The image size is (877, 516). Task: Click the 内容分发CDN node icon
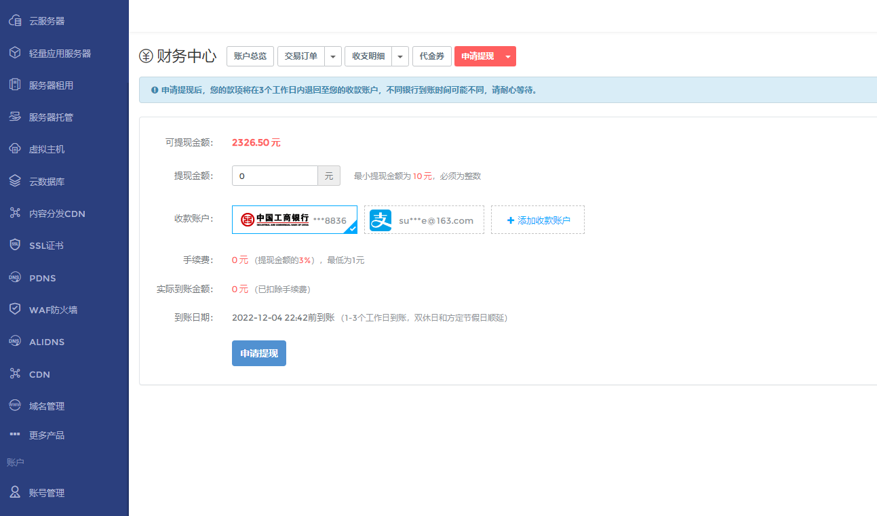click(x=14, y=214)
